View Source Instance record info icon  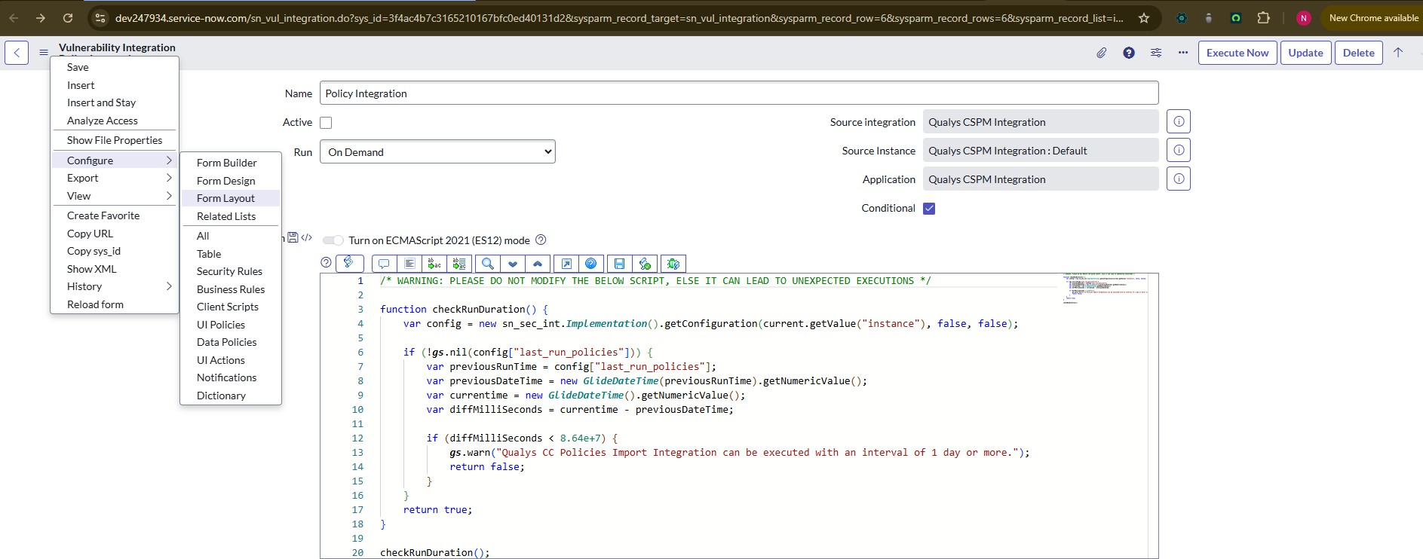click(1179, 150)
